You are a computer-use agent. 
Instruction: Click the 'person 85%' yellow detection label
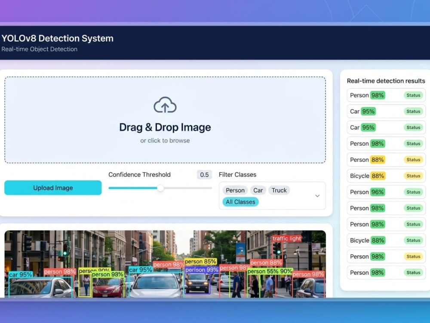200,261
